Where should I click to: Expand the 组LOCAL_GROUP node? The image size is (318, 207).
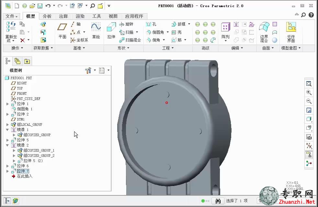pos(8,125)
